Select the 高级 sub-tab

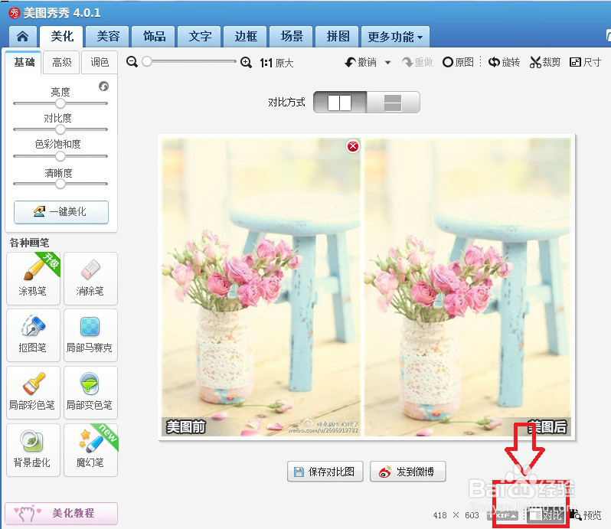pyautogui.click(x=61, y=62)
